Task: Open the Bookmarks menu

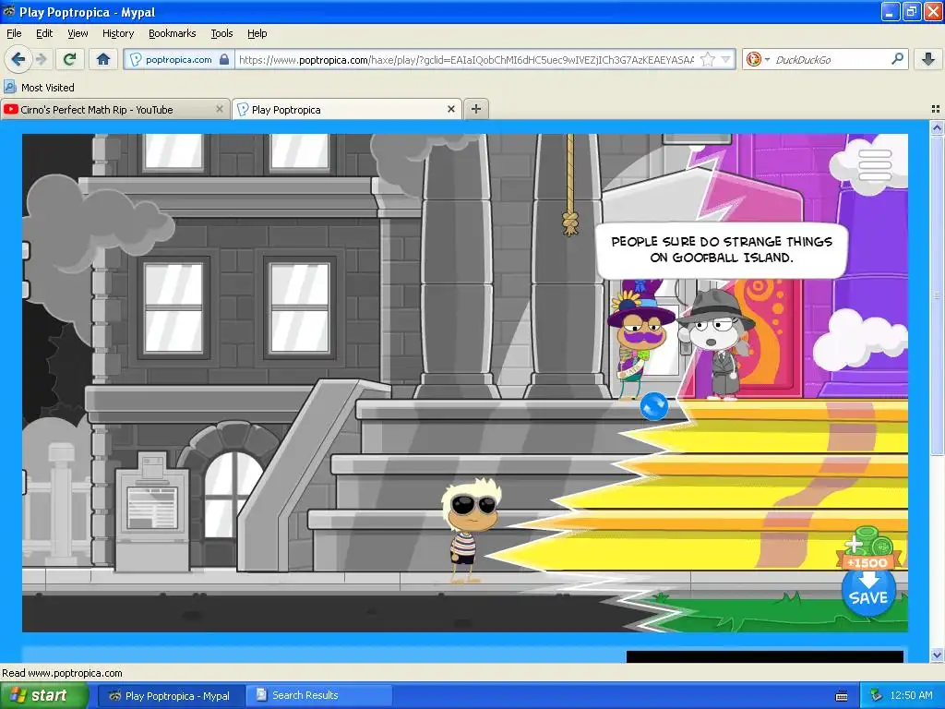Action: [x=172, y=33]
